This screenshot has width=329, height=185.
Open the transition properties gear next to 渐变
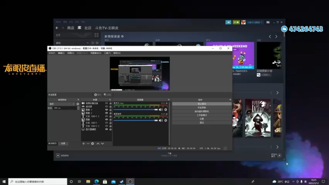tap(78, 104)
